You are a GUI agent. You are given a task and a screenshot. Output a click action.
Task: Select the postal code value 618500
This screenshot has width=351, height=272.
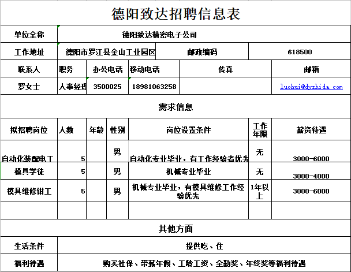[x=300, y=52]
